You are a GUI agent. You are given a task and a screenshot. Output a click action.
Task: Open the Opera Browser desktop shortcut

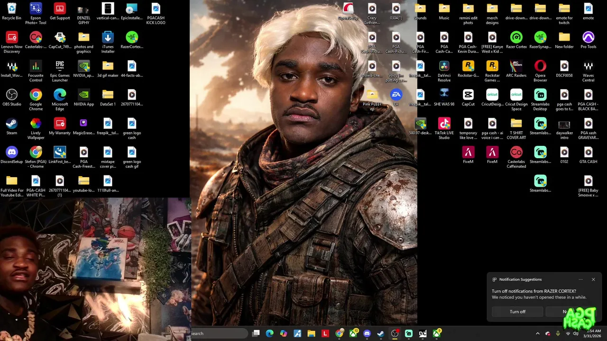(x=540, y=72)
